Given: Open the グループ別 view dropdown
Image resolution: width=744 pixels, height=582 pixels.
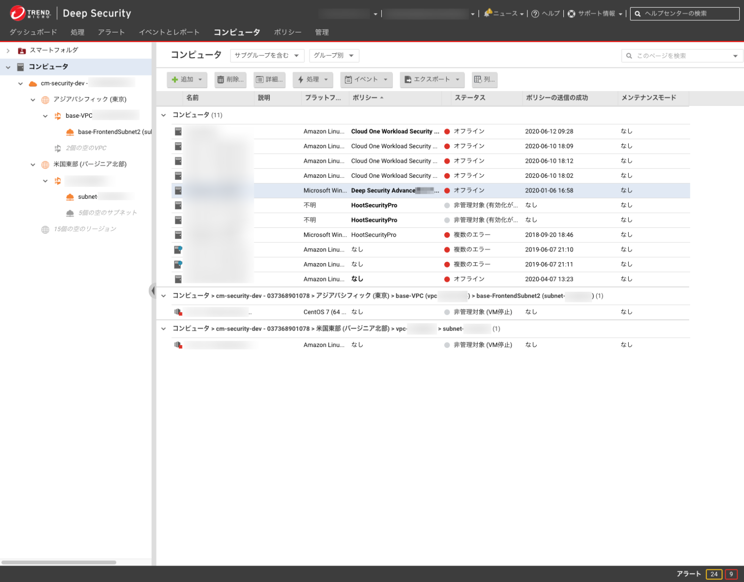Looking at the screenshot, I should [334, 55].
